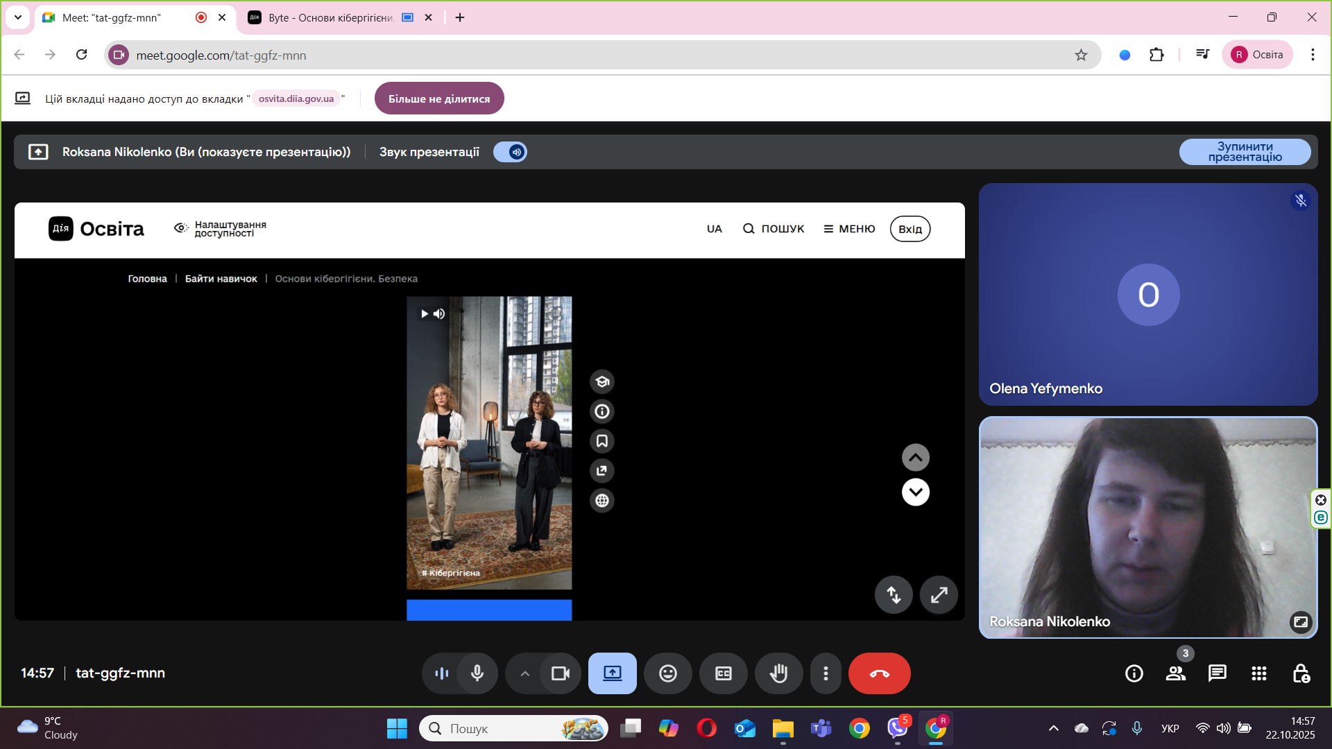Show participants list icon
1332x749 pixels.
tap(1175, 673)
